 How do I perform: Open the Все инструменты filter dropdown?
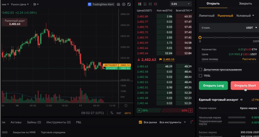tap(172, 122)
